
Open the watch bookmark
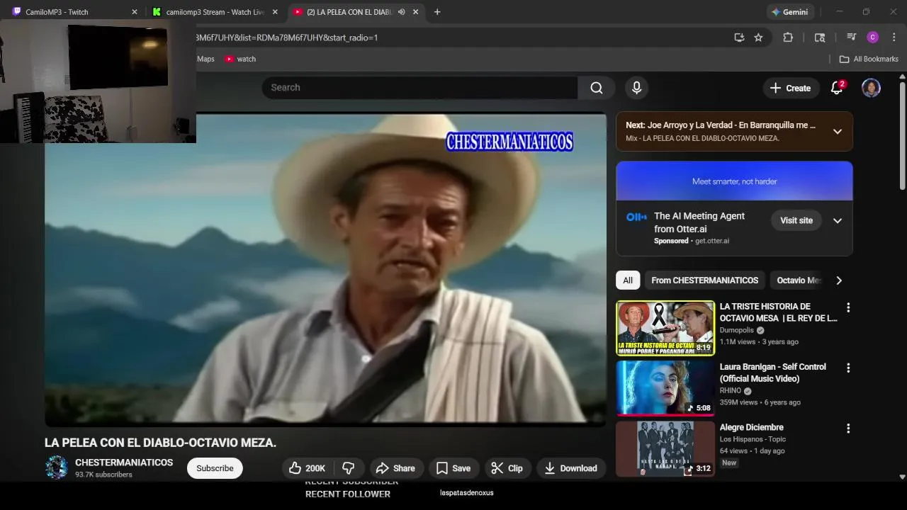240,59
